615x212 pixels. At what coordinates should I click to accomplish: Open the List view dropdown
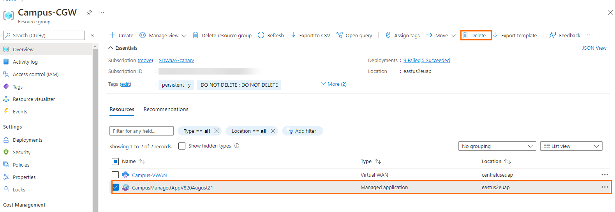tap(571, 146)
